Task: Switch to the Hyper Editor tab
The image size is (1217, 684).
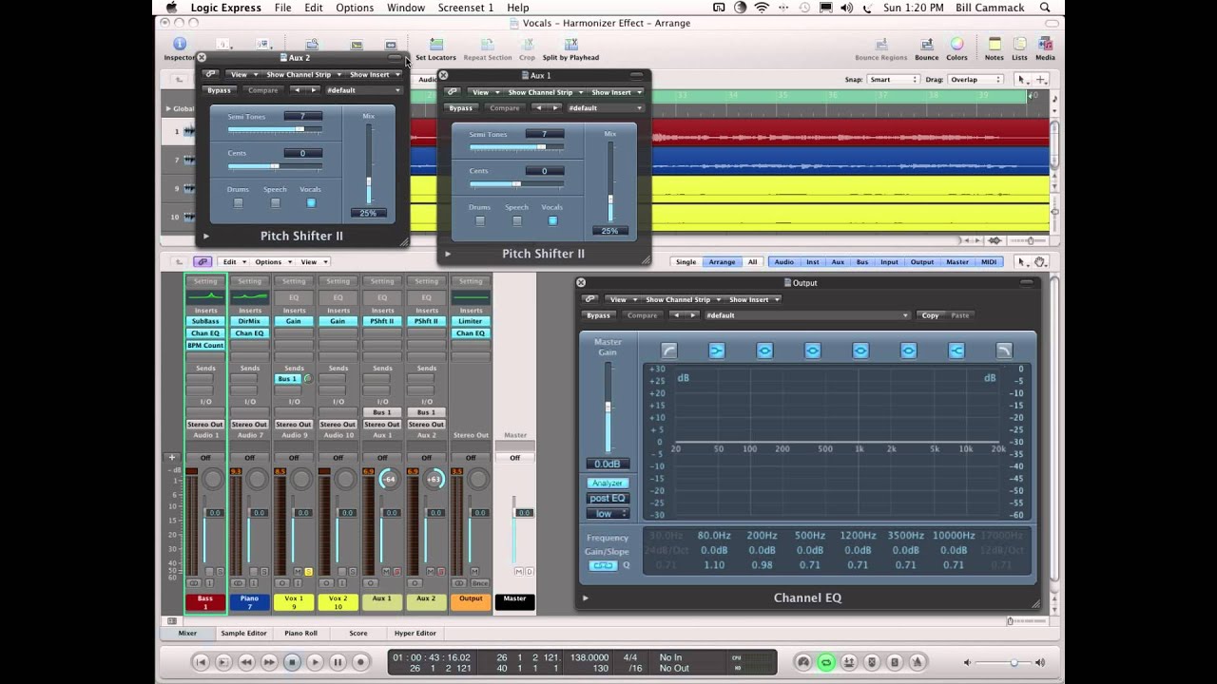Action: click(x=415, y=633)
